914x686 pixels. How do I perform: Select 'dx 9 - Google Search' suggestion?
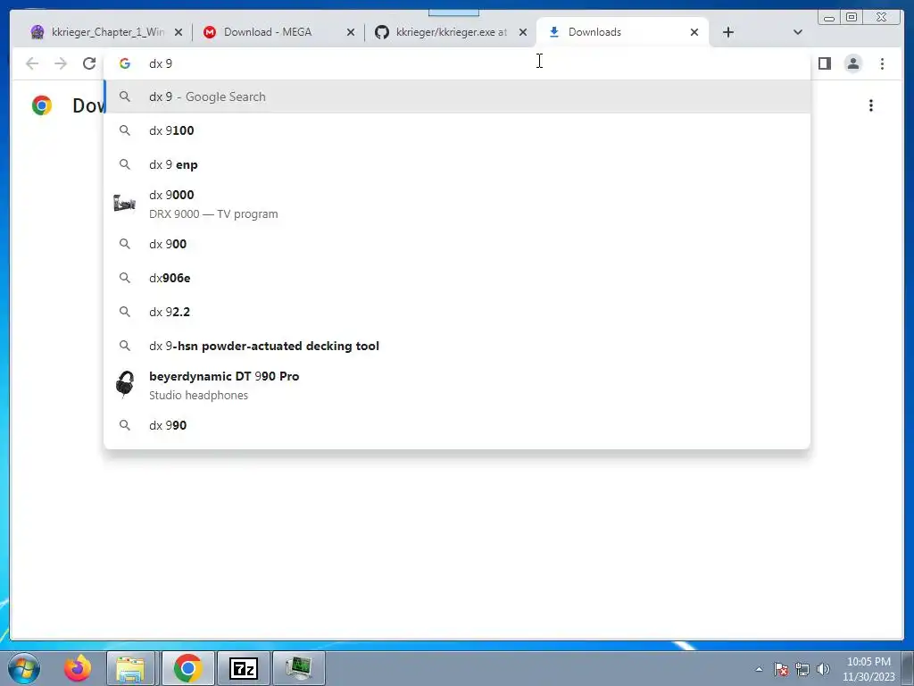pos(457,96)
